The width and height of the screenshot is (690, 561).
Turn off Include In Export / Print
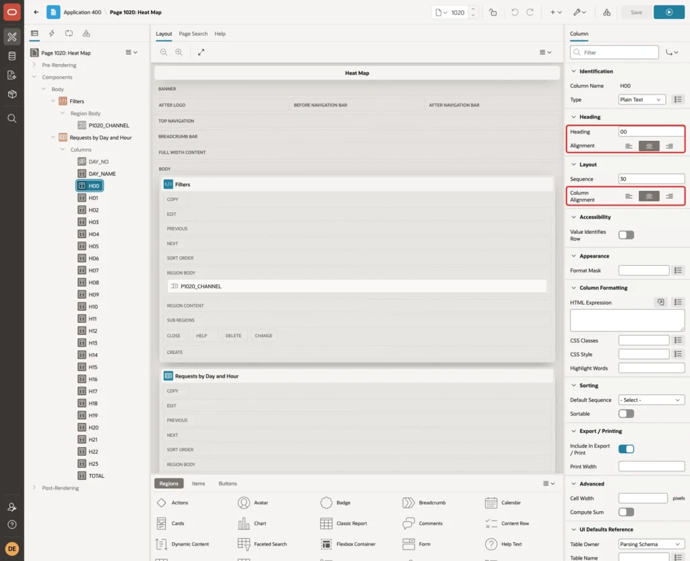(x=626, y=448)
